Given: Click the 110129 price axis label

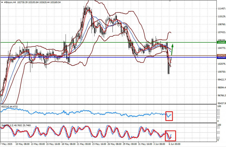Looking at the screenshot, I should [222, 16].
